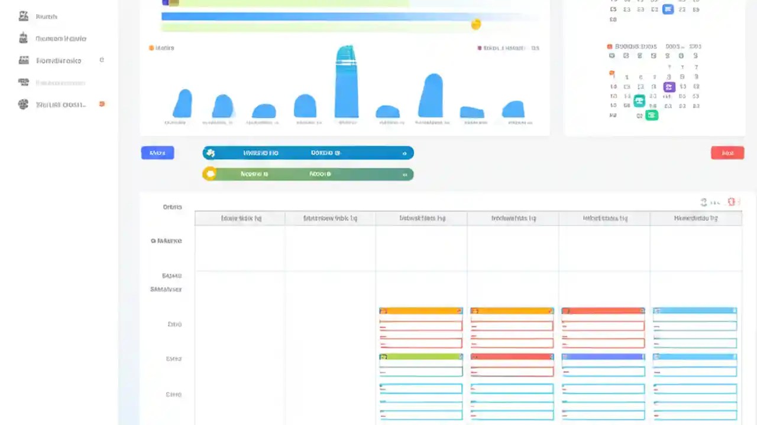The width and height of the screenshot is (757, 425).
Task: Expand the green banner using its right chevron
Action: coord(405,174)
